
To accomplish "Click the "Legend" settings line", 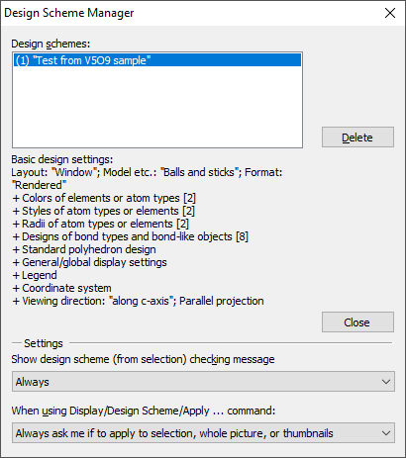I will click(x=35, y=275).
